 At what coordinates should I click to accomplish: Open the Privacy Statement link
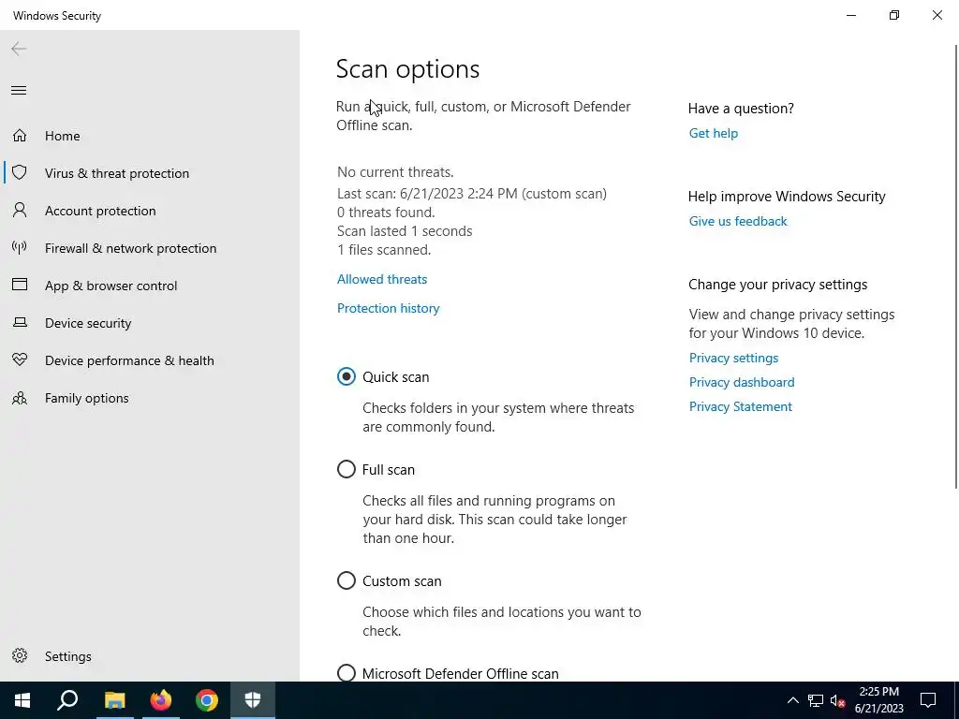point(741,406)
